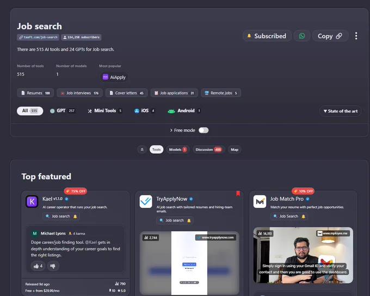Screen dimensions: 370x296
Task: Visit www.mployee.me link overlay
Action: tap(333, 234)
